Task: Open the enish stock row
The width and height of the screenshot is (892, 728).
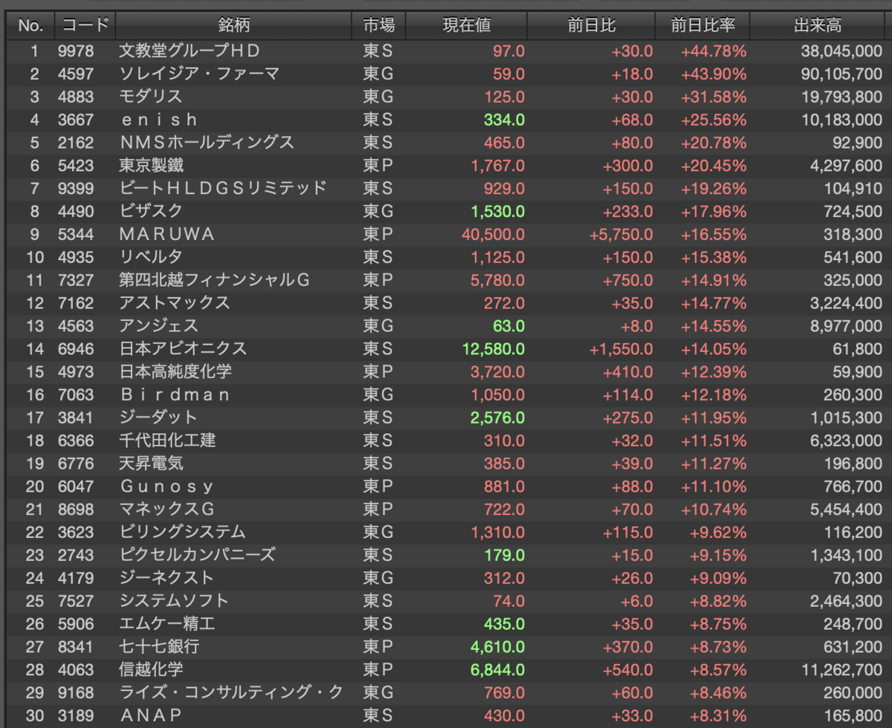Action: tap(158, 120)
